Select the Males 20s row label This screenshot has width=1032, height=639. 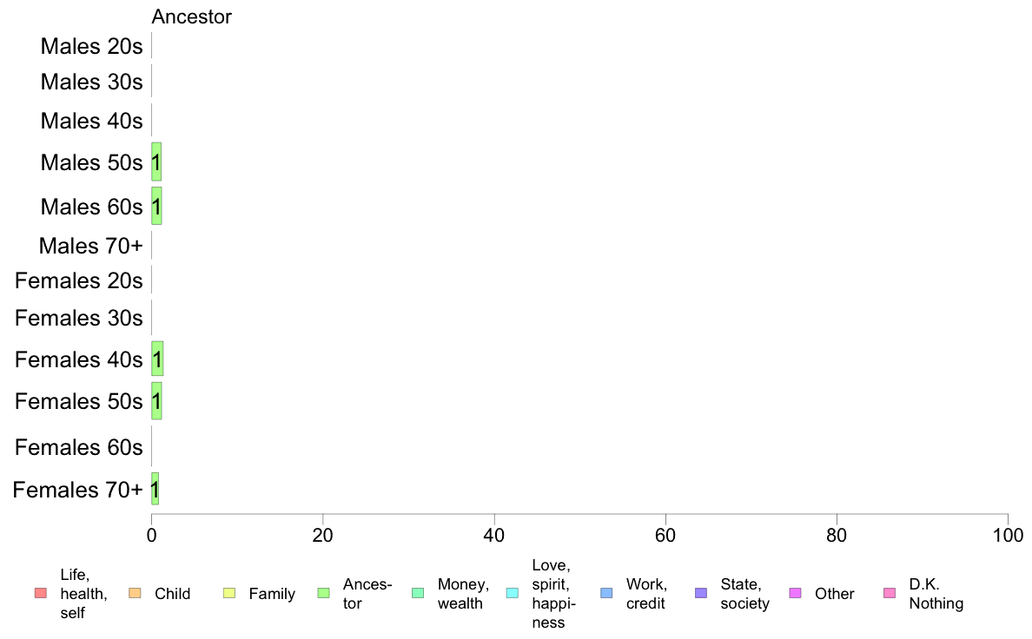point(91,46)
